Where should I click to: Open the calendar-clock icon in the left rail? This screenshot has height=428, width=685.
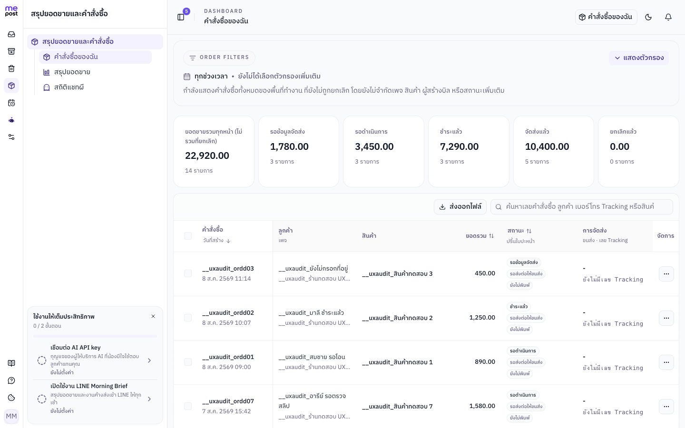pos(11,103)
